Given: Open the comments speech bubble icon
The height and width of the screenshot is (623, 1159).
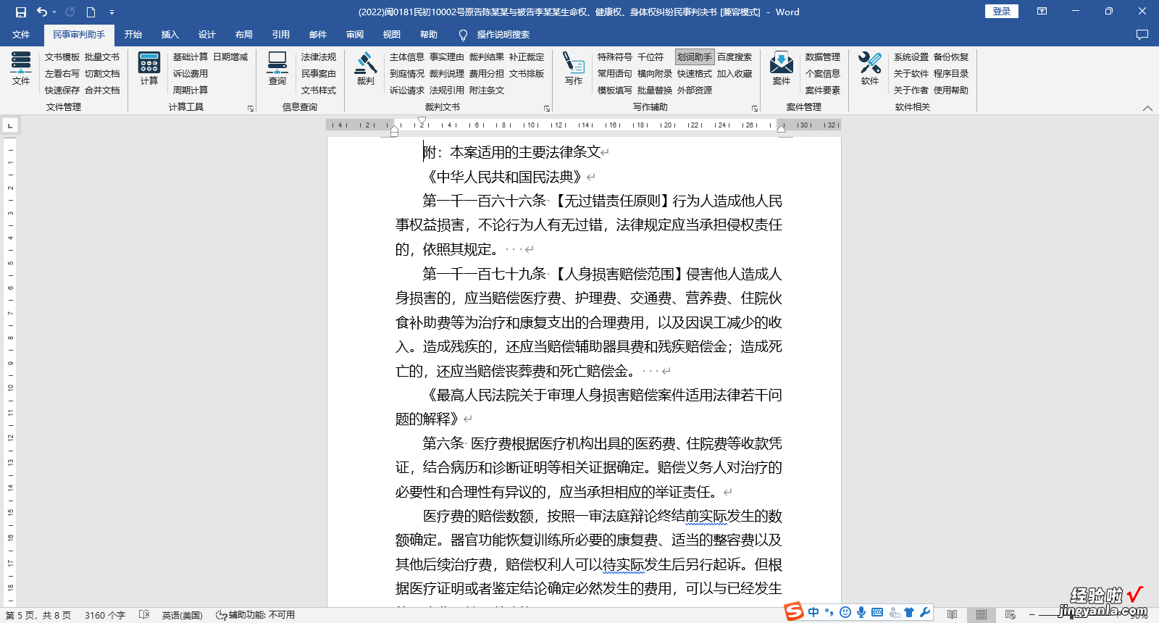Looking at the screenshot, I should tap(1142, 35).
